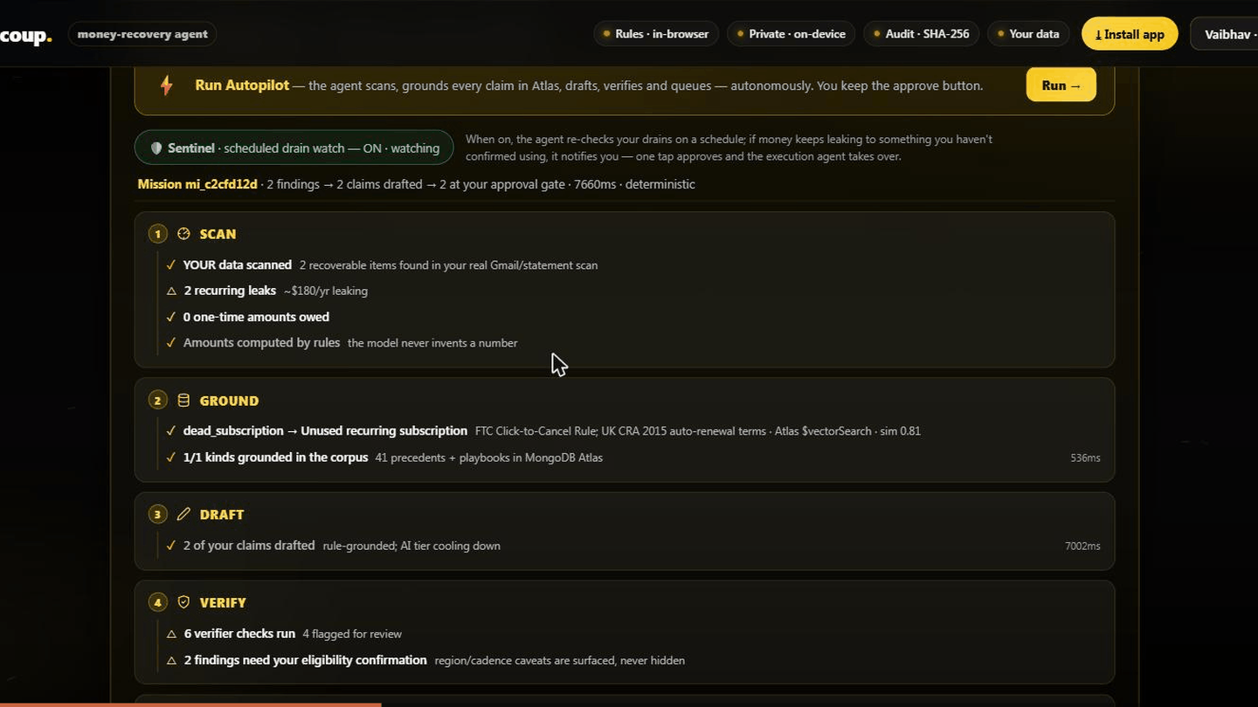The image size is (1258, 707).
Task: Click the checkmark beside dead_subscription row
Action: 171,430
